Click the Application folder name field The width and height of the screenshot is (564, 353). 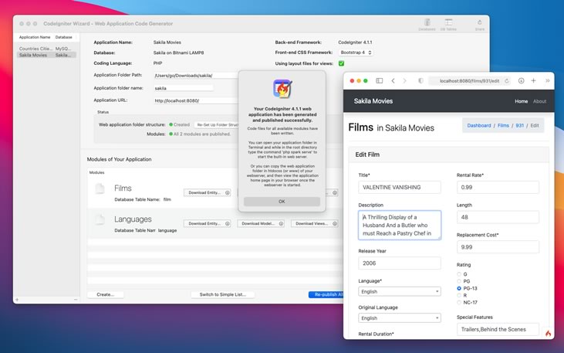184,88
